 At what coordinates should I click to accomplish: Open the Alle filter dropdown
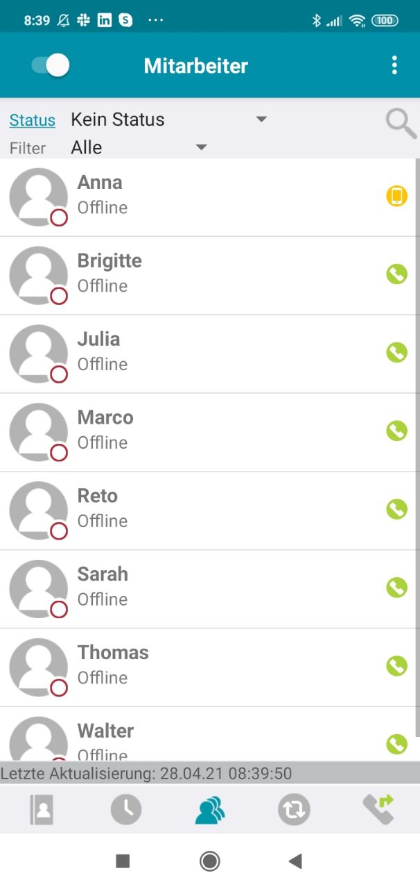(x=139, y=147)
